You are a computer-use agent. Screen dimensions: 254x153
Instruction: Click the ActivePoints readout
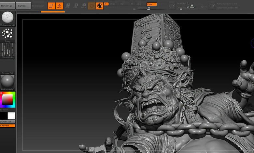pos(227,4)
